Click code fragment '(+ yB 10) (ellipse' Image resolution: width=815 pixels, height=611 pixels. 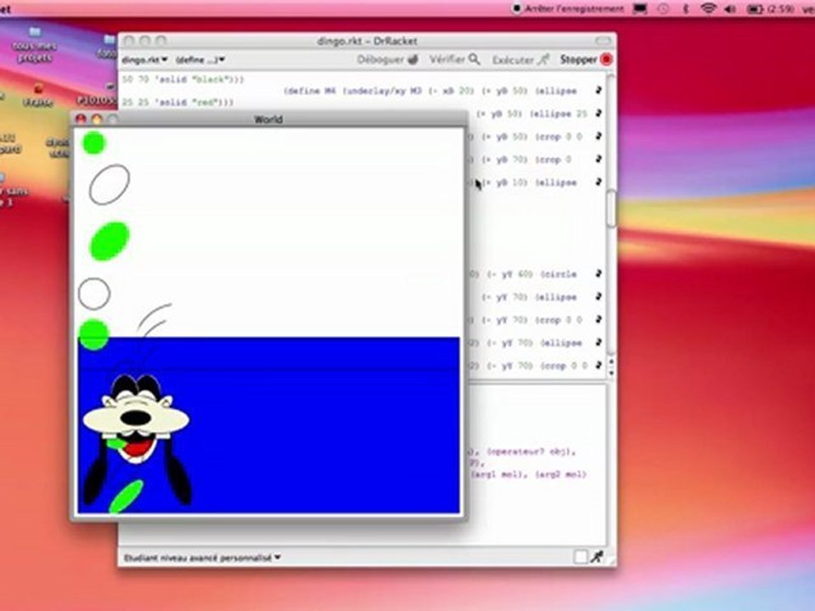(529, 182)
